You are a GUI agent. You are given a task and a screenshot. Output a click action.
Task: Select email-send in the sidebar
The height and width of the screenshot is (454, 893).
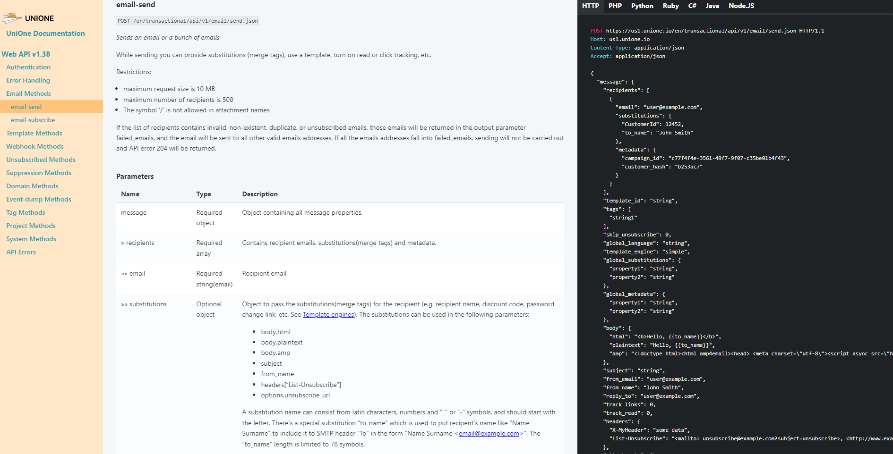[x=26, y=107]
